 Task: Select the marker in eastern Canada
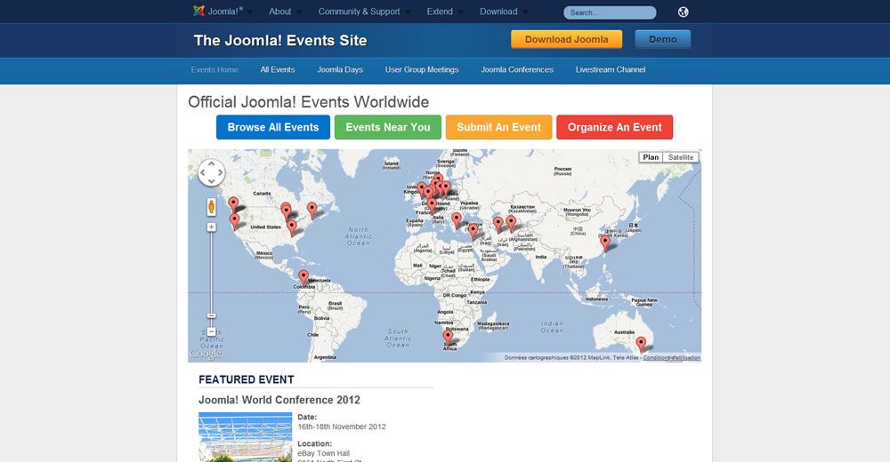(312, 210)
